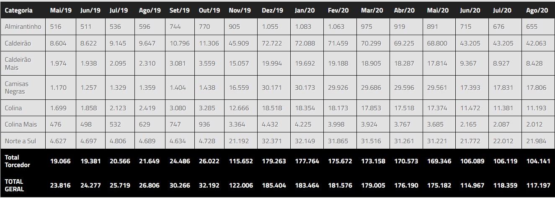Screen dimensions: 555x198
Task: Click the TOTAL GERAL row label
Action: click(15, 185)
